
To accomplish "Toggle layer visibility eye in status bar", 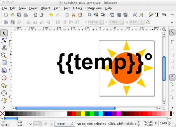I will point(45,124).
